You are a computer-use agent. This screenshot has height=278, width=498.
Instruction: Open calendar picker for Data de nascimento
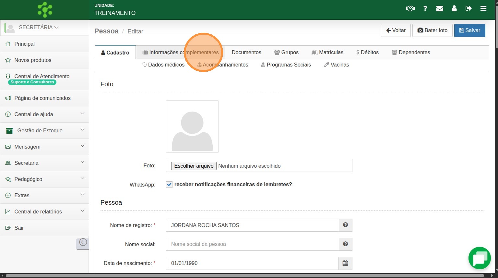pos(345,263)
